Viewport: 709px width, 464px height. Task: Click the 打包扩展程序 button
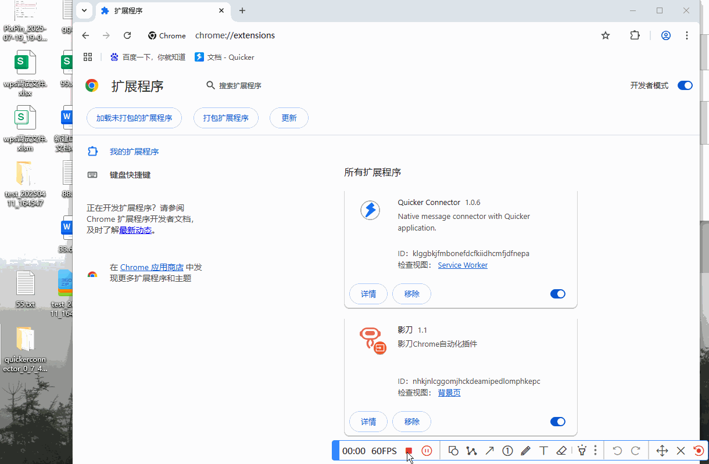226,118
